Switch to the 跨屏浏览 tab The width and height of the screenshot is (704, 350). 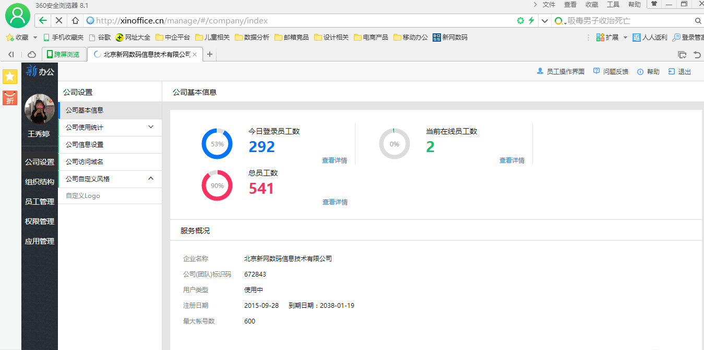tap(63, 54)
